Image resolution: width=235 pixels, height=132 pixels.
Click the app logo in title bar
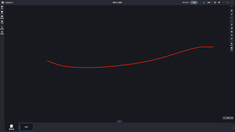(3, 3)
